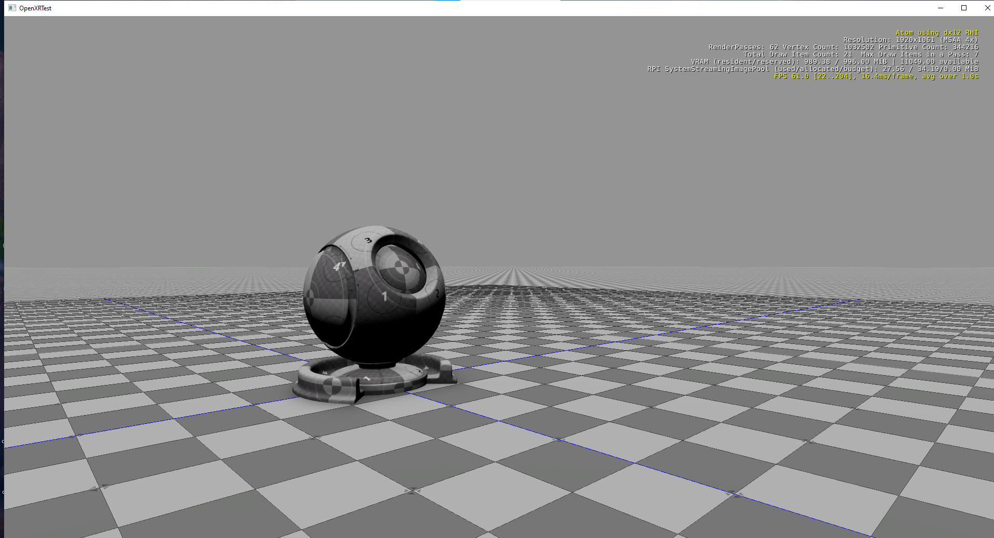Click the numbered patch '4' on the sphere

coord(337,266)
